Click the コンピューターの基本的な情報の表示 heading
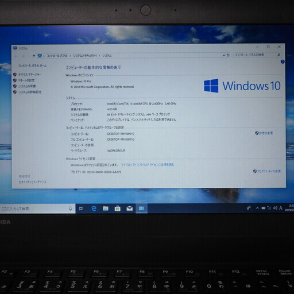The image size is (294, 294). [94, 67]
